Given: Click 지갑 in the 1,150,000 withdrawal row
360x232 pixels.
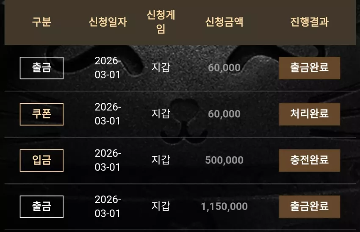Looking at the screenshot, I should (x=161, y=206).
